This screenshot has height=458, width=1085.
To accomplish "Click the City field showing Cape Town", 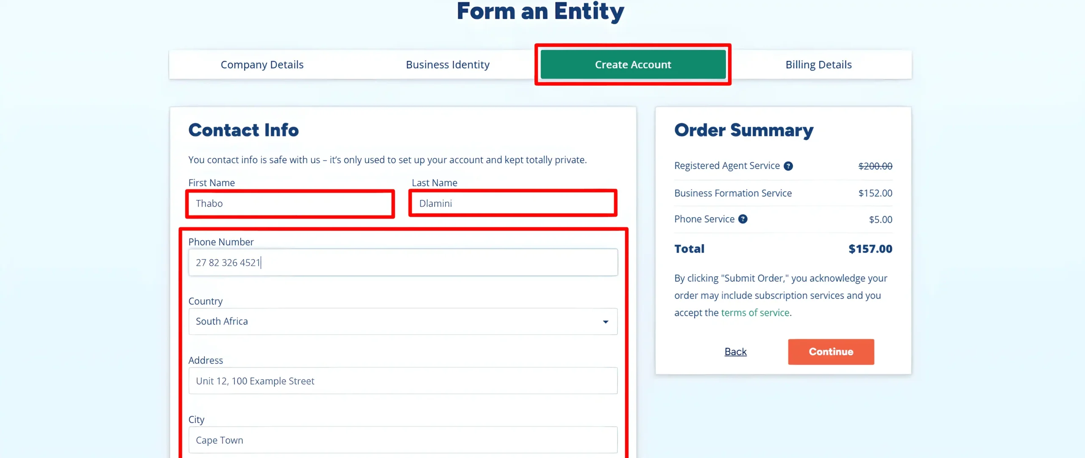I will 403,440.
